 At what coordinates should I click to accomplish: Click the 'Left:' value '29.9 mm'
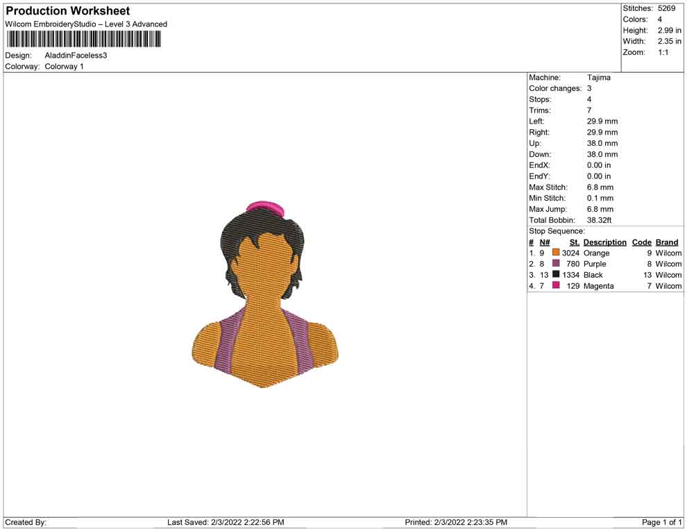pyautogui.click(x=602, y=121)
